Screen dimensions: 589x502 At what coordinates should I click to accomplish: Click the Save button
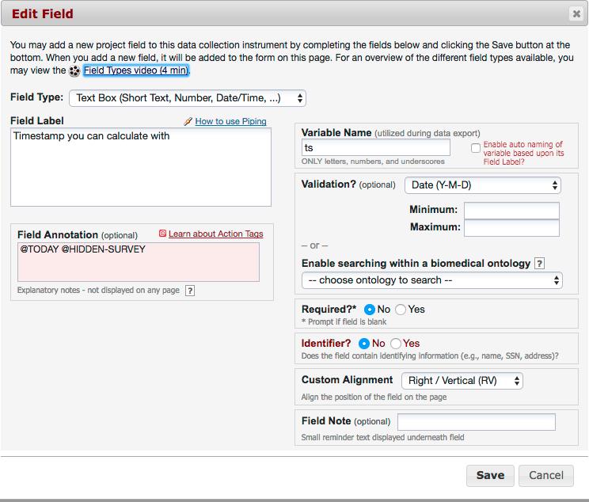pyautogui.click(x=490, y=475)
